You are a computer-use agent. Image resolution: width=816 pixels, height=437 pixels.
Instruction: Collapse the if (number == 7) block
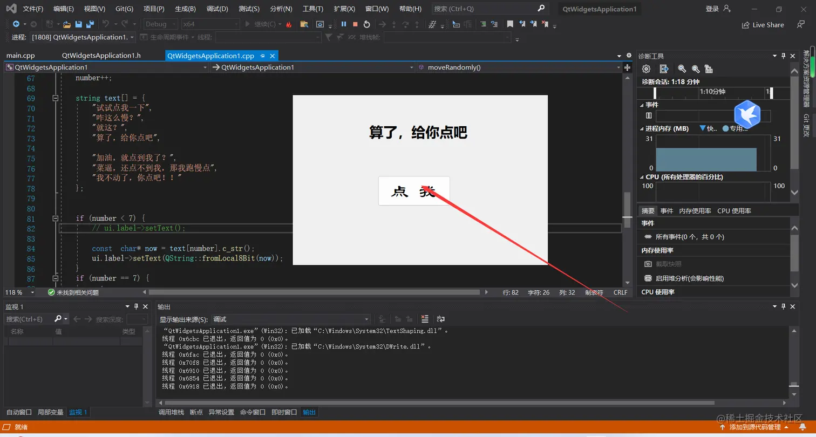tap(55, 278)
